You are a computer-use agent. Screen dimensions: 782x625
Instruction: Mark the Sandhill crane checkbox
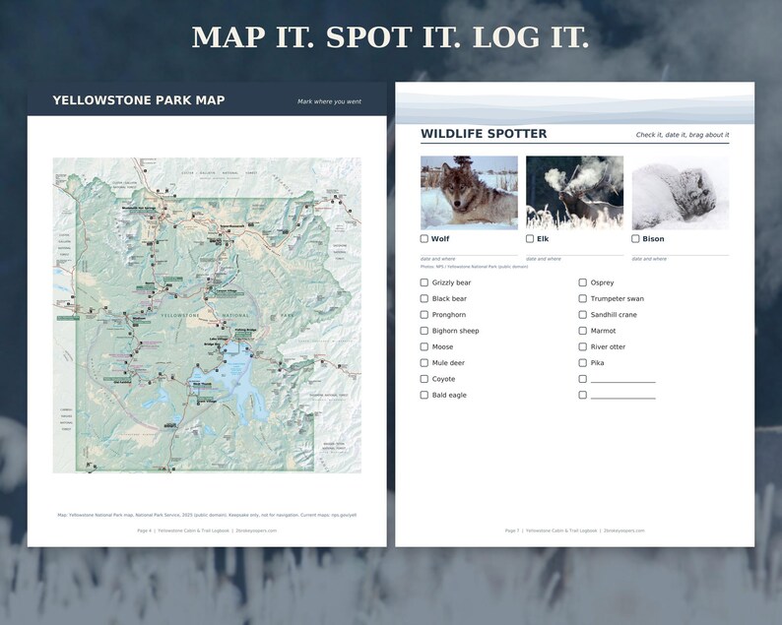(582, 315)
